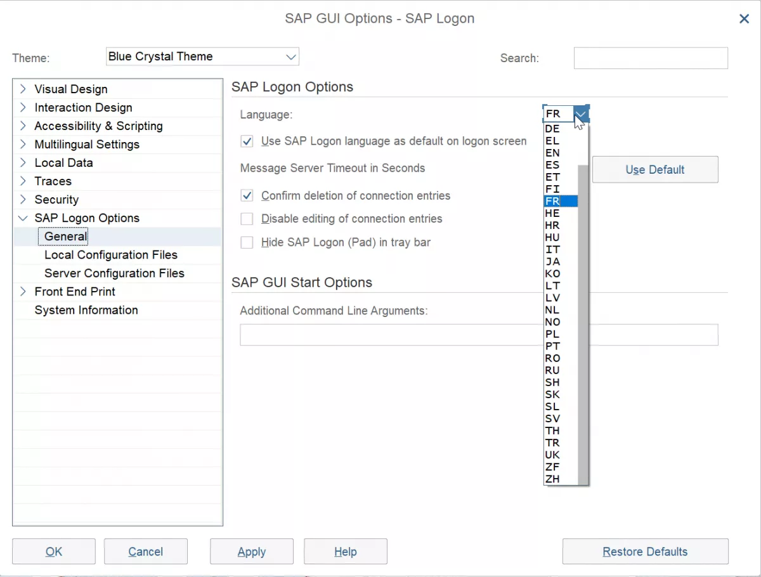Image resolution: width=761 pixels, height=577 pixels.
Task: Choose UK in the language list
Action: pyautogui.click(x=561, y=455)
